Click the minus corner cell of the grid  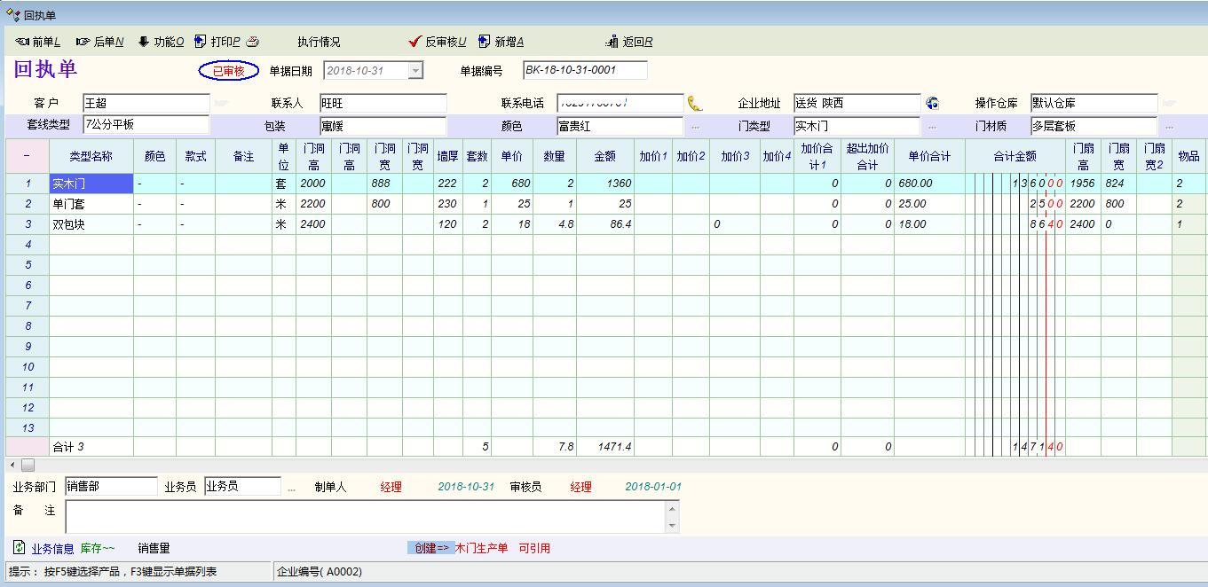point(28,156)
